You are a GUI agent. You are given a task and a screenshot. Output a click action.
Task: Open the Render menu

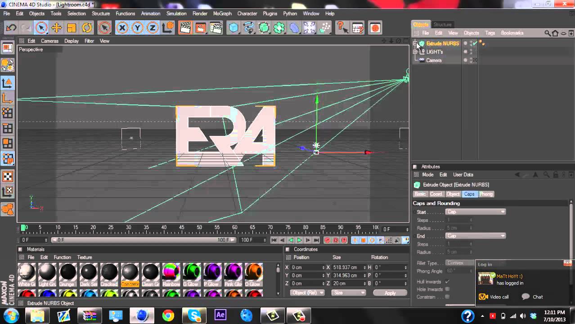(200, 13)
